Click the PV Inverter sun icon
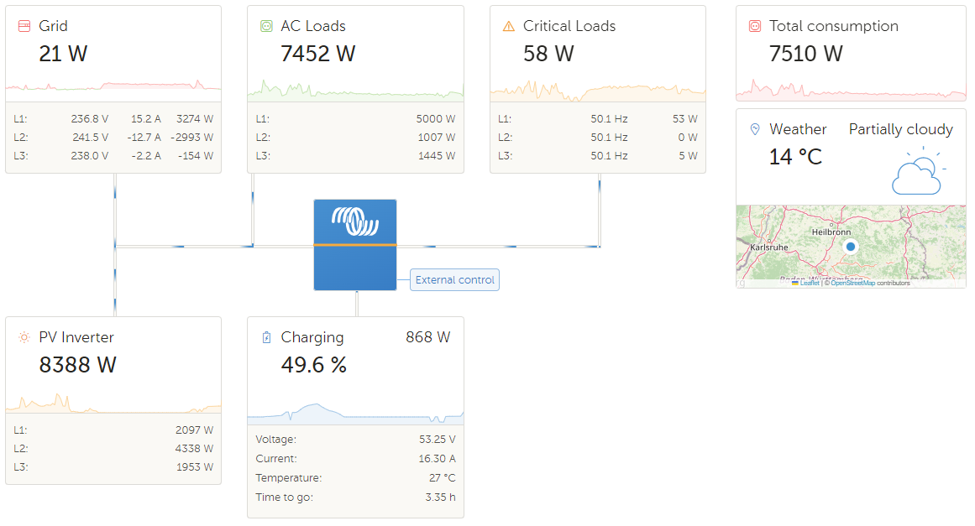Viewport: 975px width, 526px height. (24, 337)
